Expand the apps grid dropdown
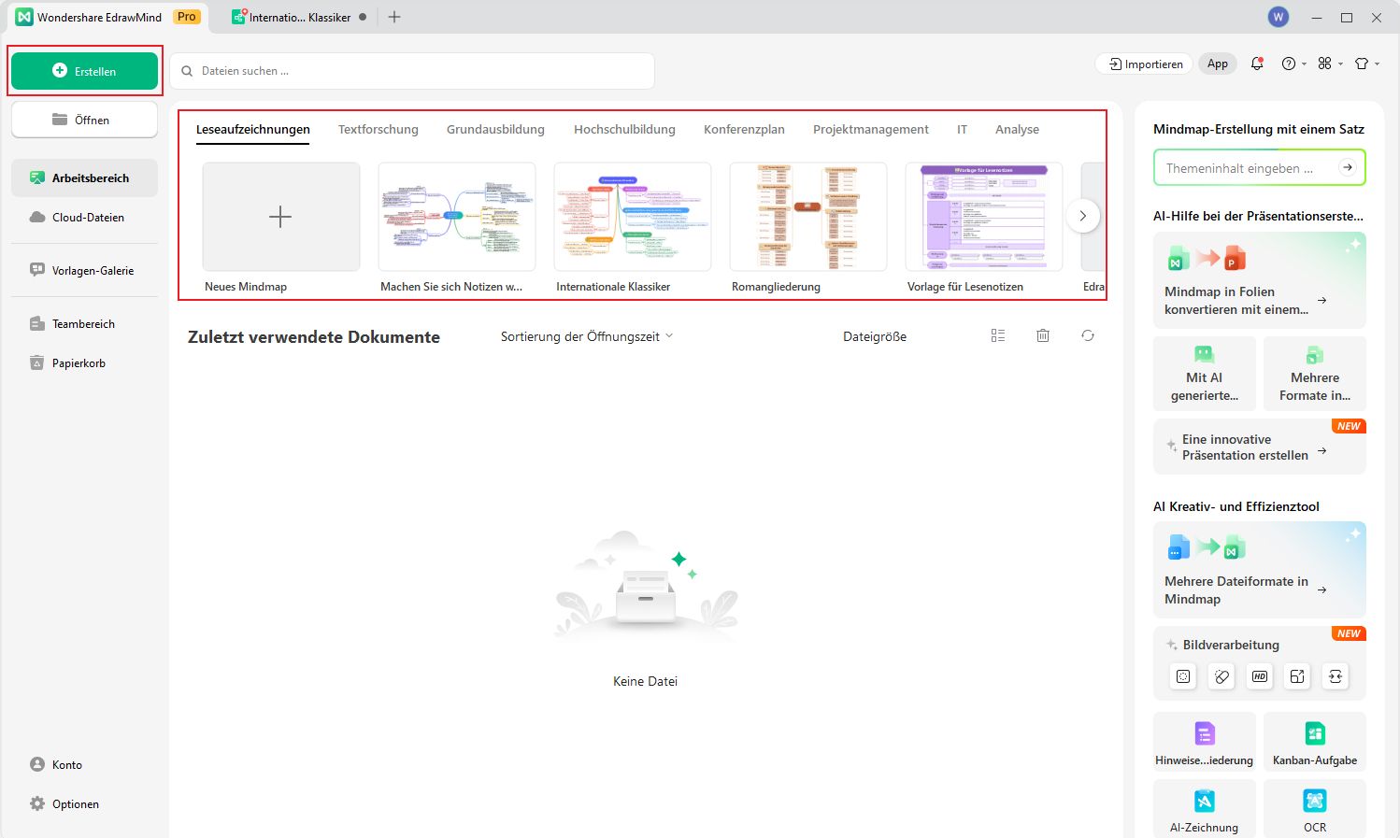The height and width of the screenshot is (838, 1400). pos(1329,64)
